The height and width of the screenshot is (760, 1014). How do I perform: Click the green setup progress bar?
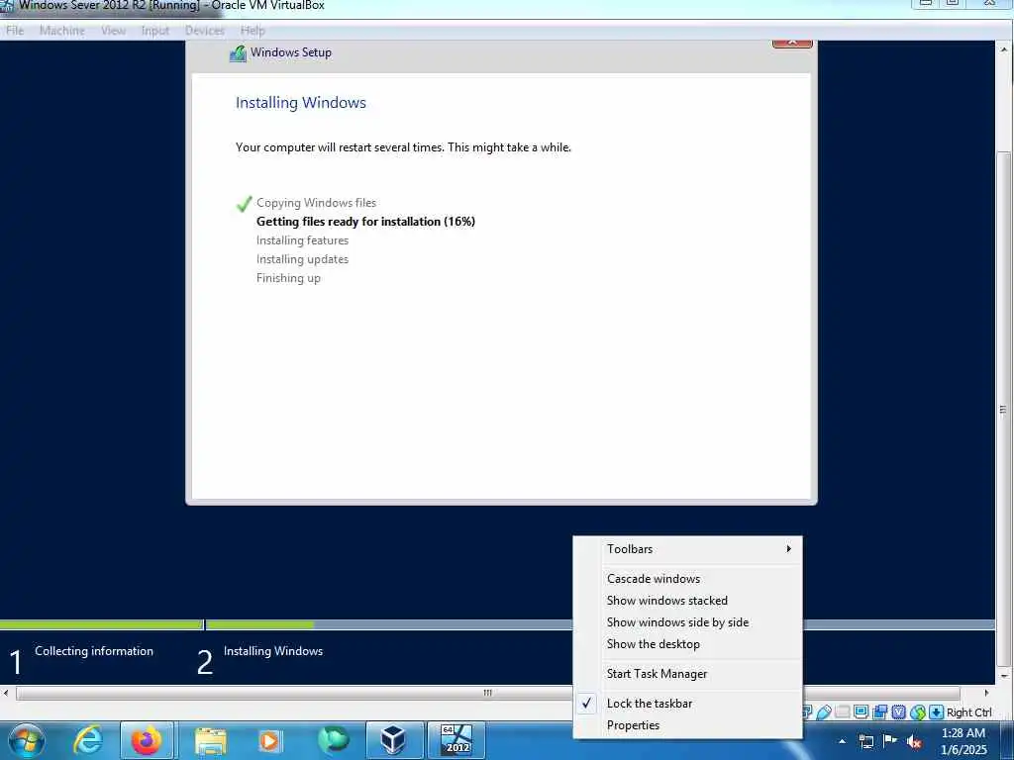(156, 625)
